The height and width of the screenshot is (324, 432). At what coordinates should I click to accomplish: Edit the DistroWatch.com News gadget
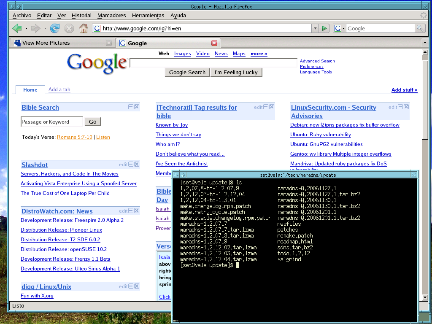(123, 211)
